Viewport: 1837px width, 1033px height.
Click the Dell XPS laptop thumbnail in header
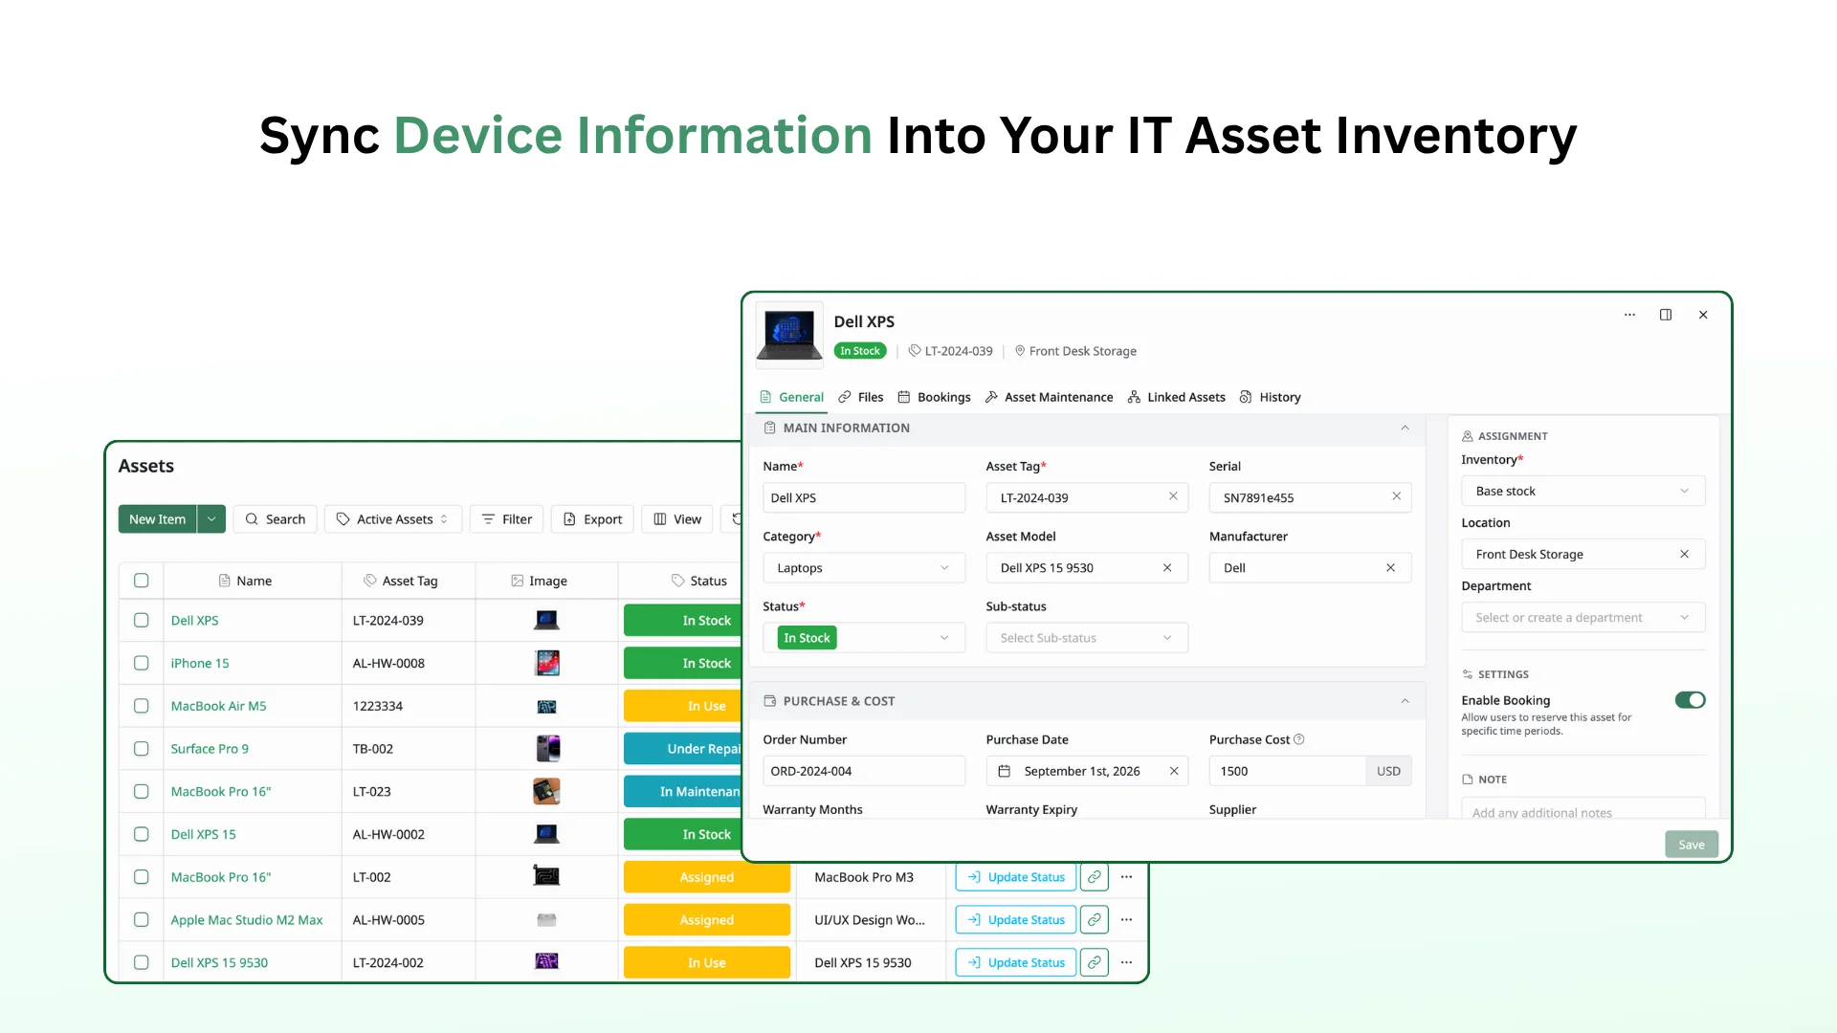point(789,335)
